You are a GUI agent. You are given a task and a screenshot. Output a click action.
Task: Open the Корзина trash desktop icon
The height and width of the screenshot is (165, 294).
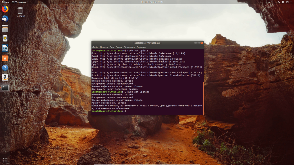point(20,12)
